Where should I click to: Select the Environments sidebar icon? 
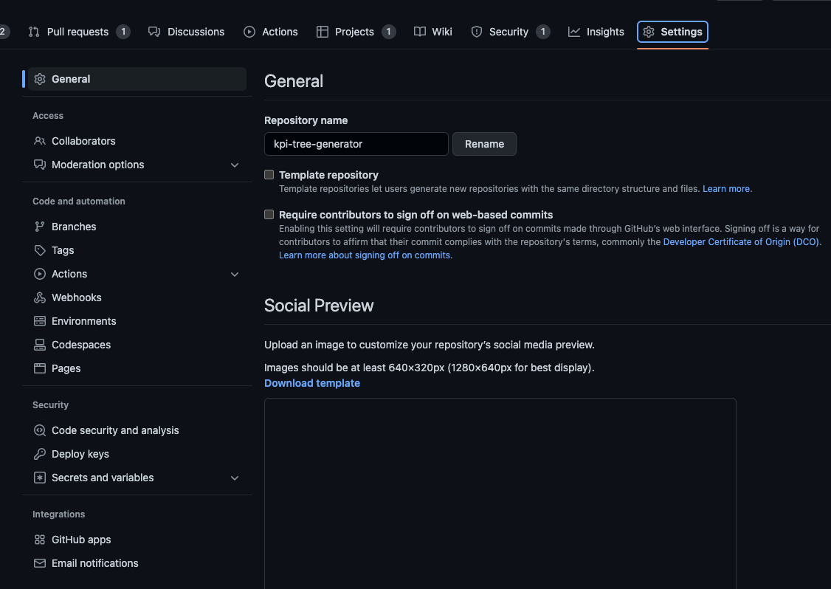coord(39,321)
